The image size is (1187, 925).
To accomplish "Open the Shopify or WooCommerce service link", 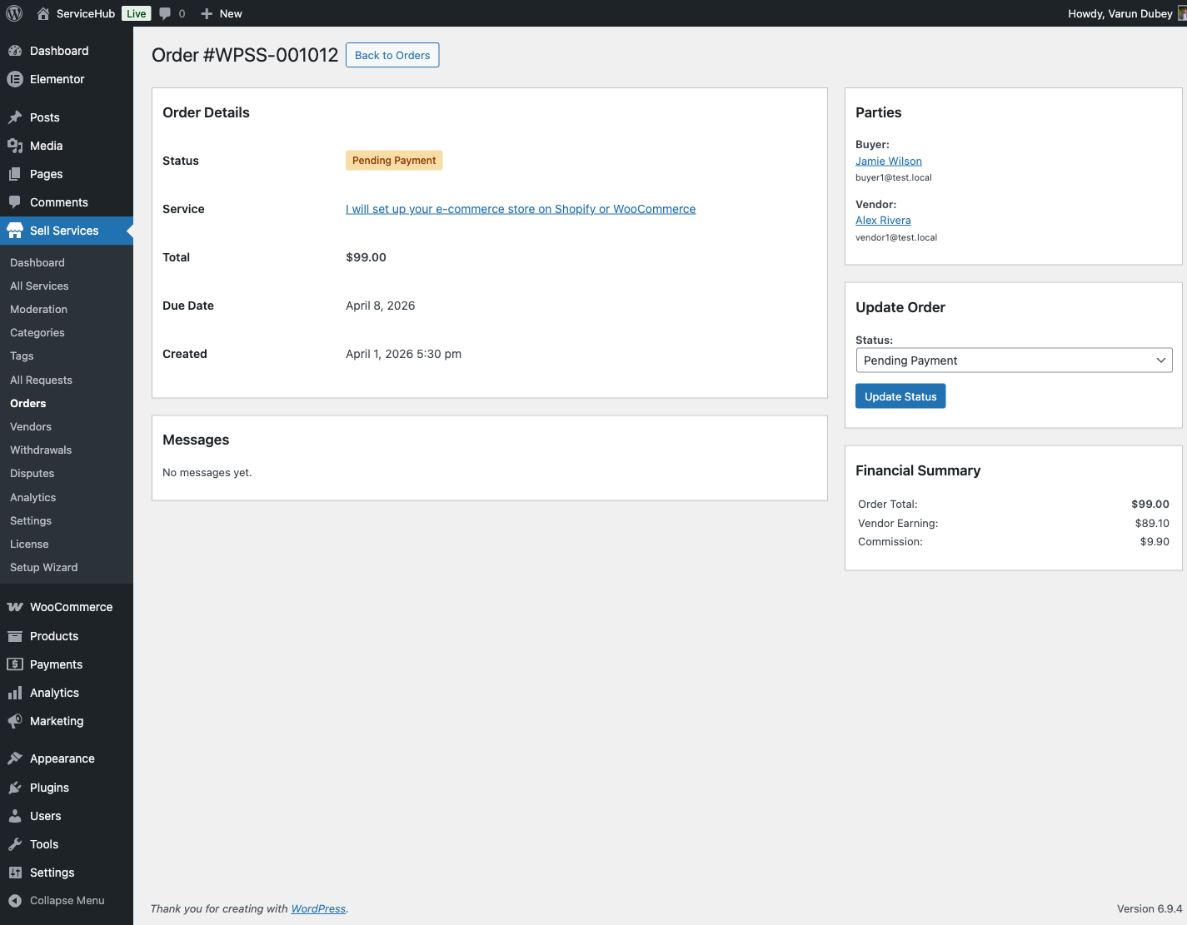I will 521,209.
